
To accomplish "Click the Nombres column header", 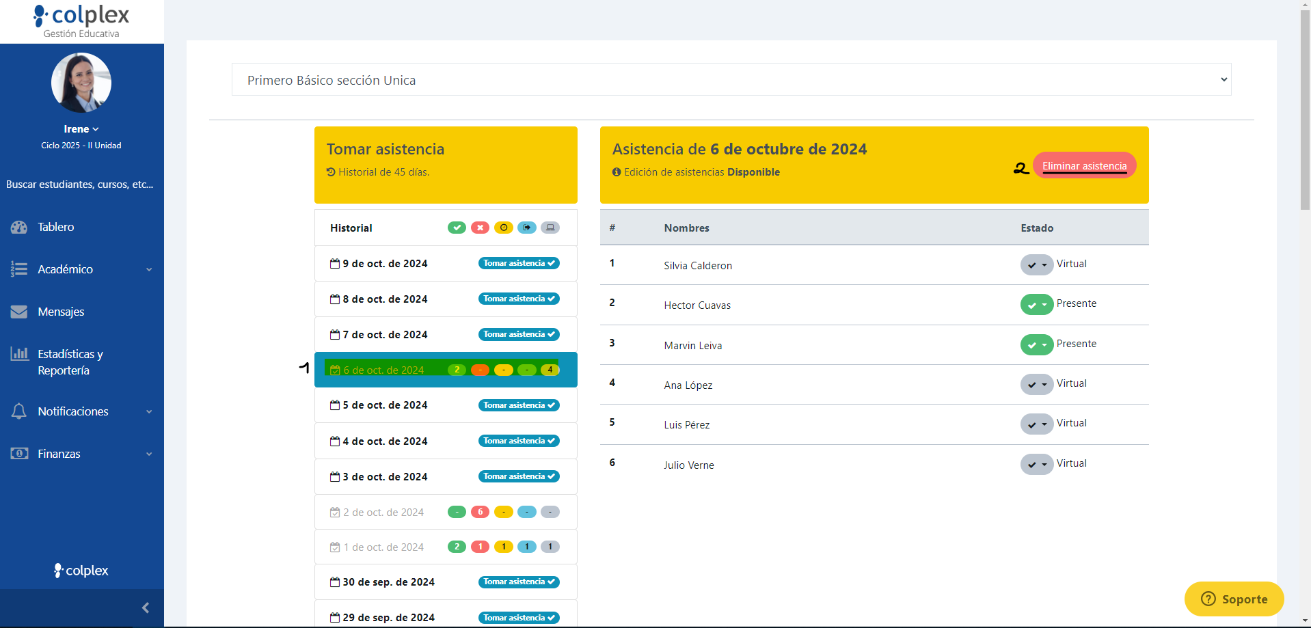I will (x=686, y=228).
